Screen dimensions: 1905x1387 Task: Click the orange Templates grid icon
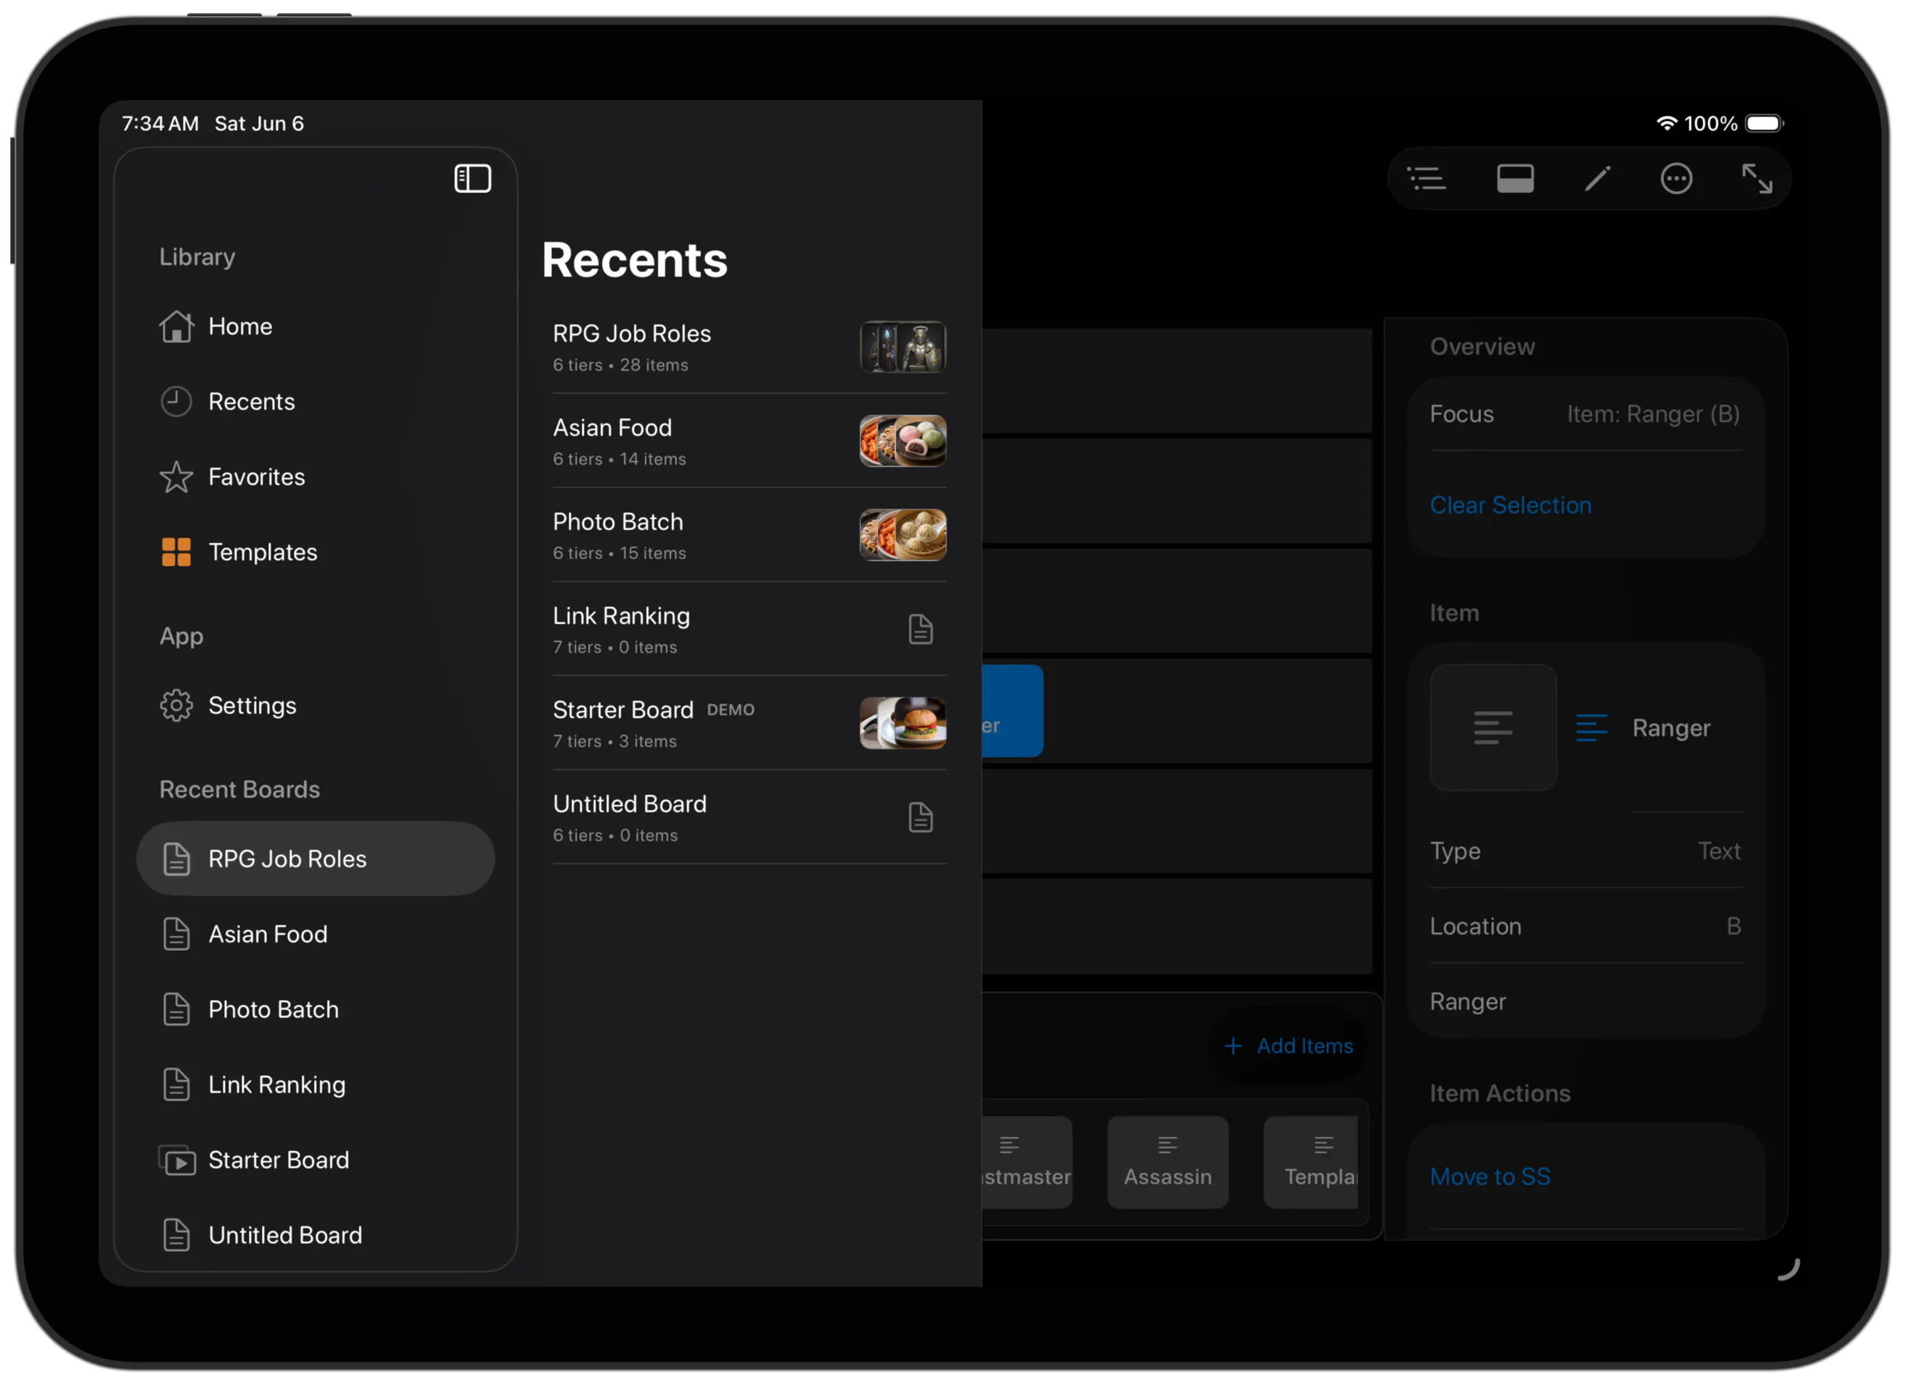pyautogui.click(x=177, y=552)
